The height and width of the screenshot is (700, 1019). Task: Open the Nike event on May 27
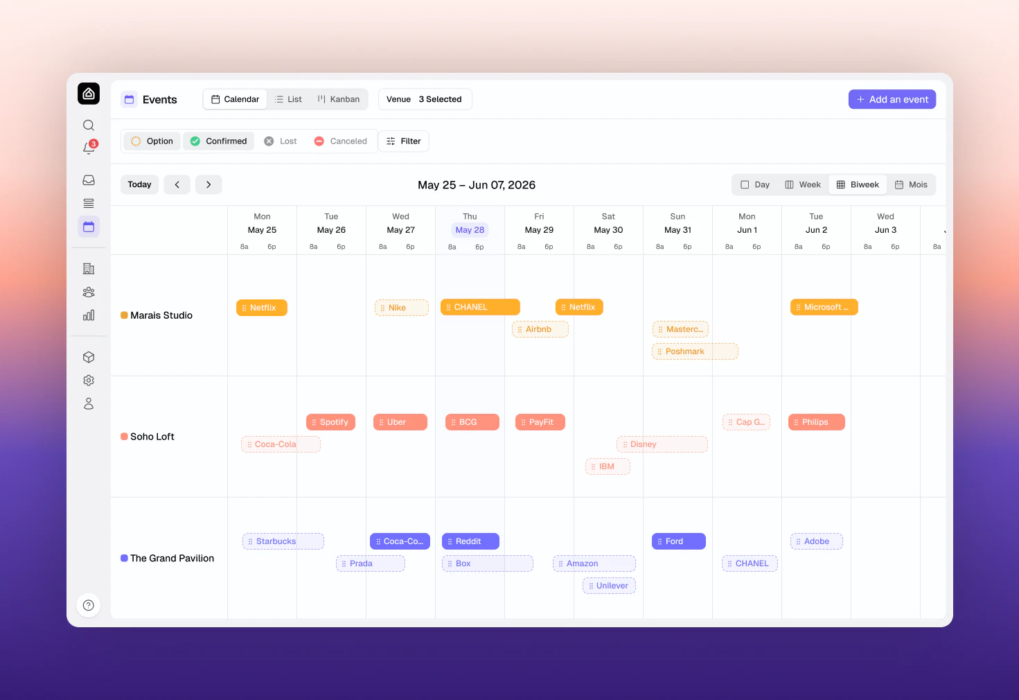pos(402,308)
